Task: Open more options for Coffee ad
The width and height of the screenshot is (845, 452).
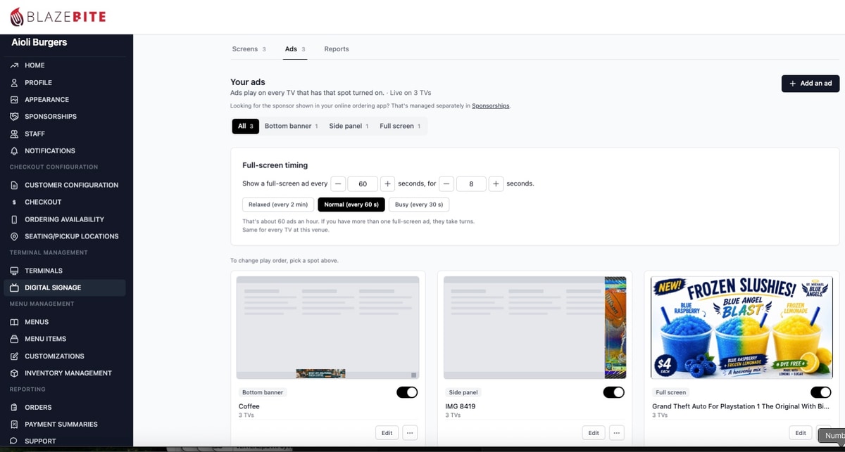Action: click(x=410, y=433)
